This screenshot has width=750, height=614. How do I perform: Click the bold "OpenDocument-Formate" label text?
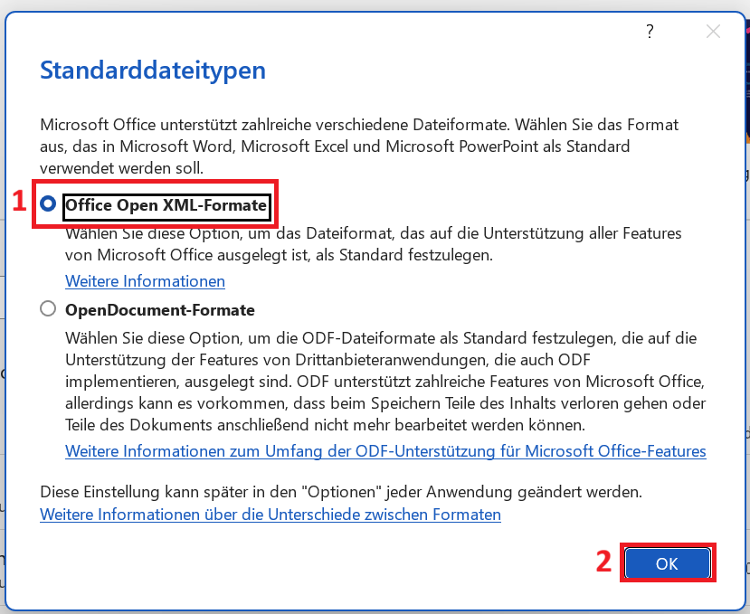[159, 310]
